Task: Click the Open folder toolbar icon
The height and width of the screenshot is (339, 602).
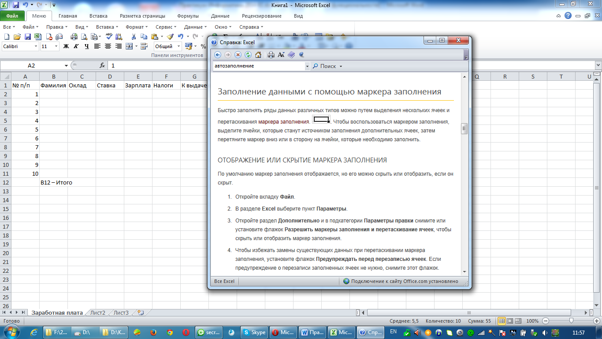Action: [17, 37]
